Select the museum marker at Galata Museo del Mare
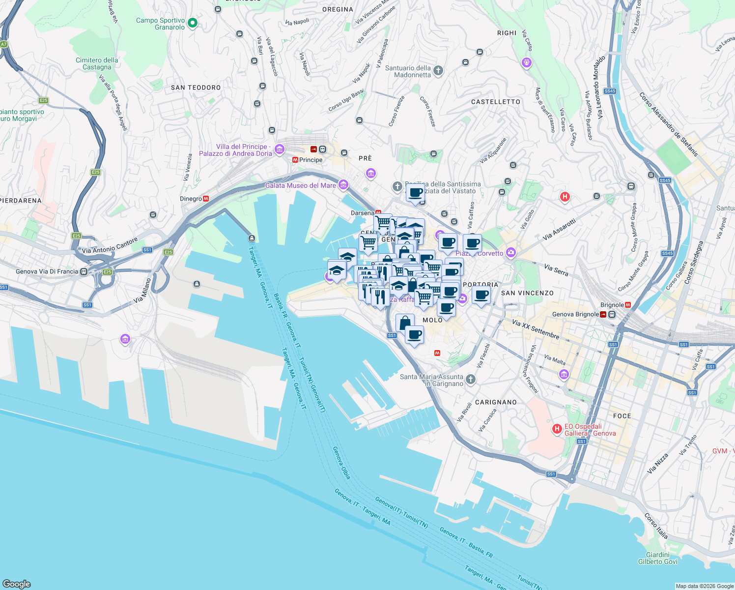The height and width of the screenshot is (590, 735). click(343, 185)
